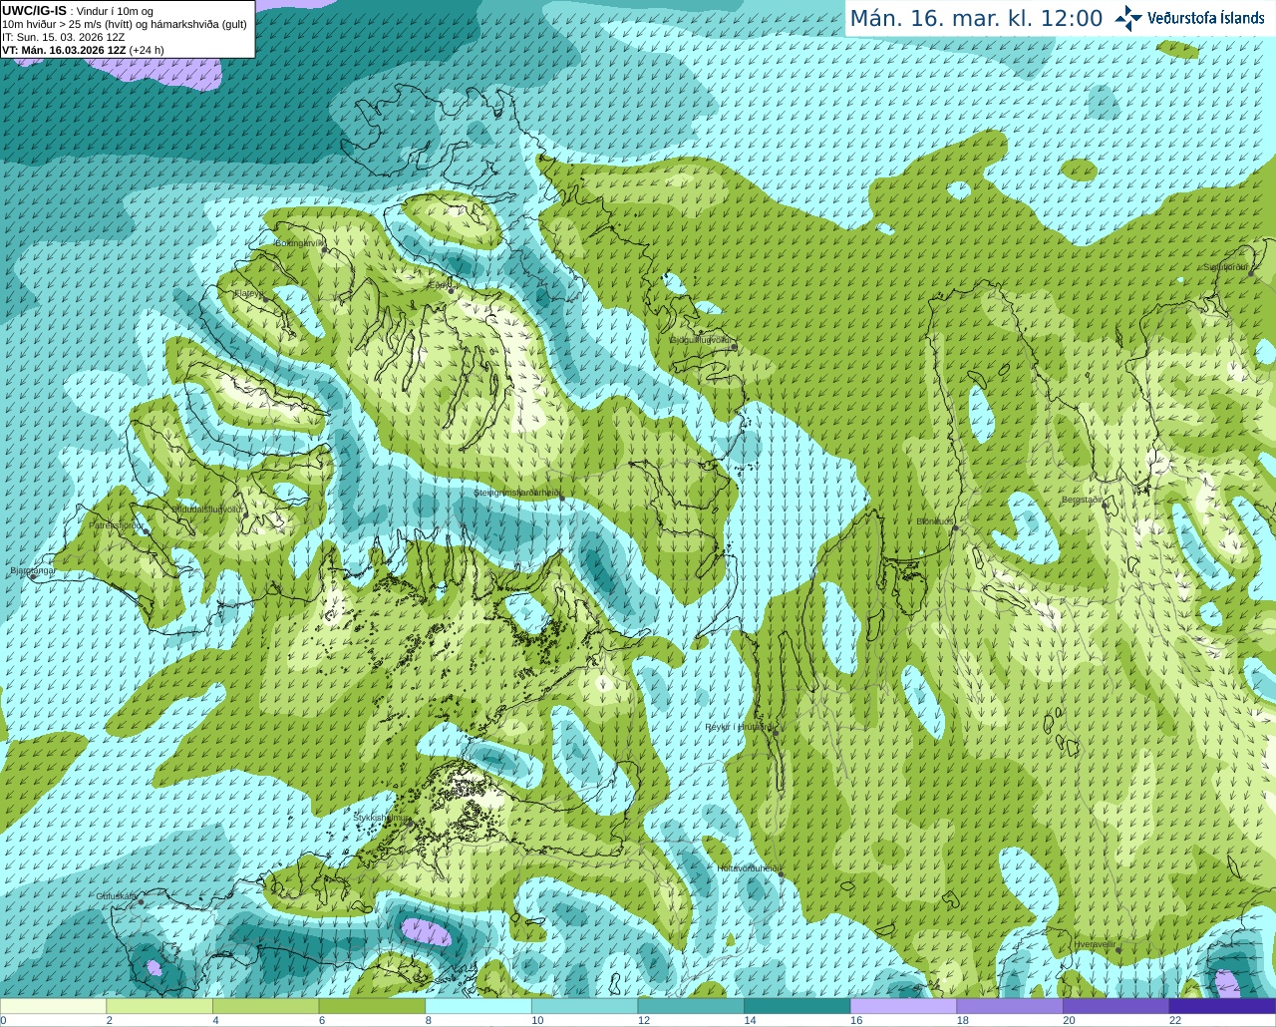Click the Holtavörðuheiði station label

point(749,868)
